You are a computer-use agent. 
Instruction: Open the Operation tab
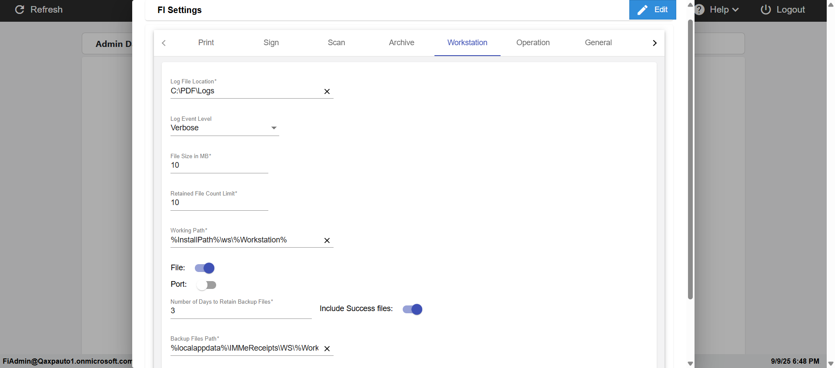point(533,43)
